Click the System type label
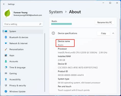 point(64,79)
